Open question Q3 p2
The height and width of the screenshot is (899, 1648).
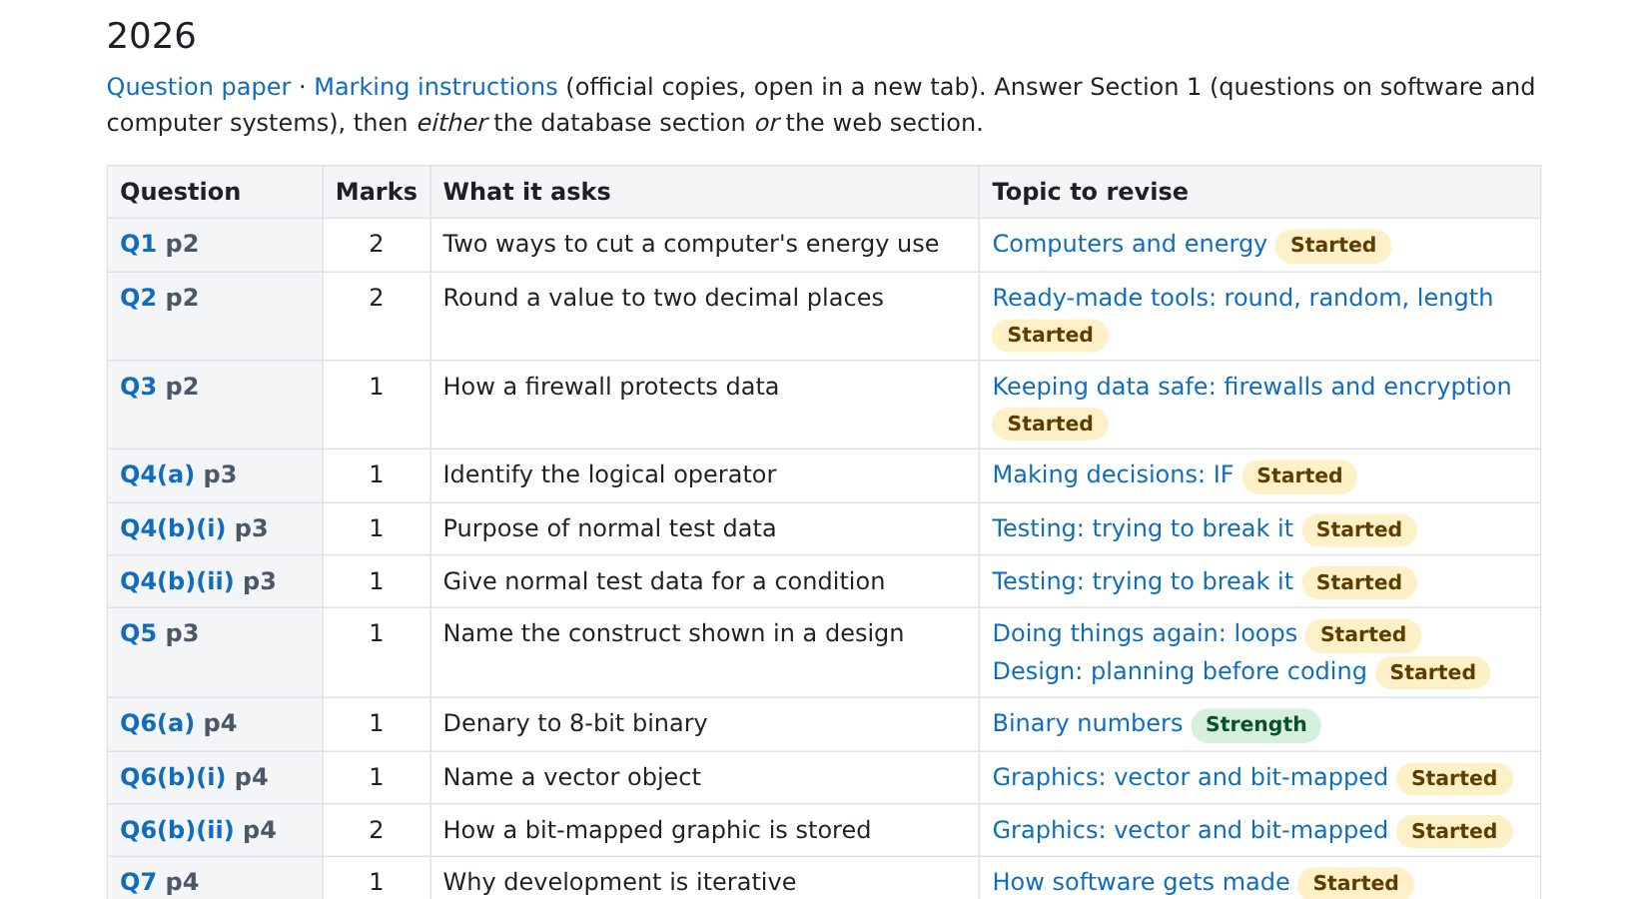(x=159, y=387)
